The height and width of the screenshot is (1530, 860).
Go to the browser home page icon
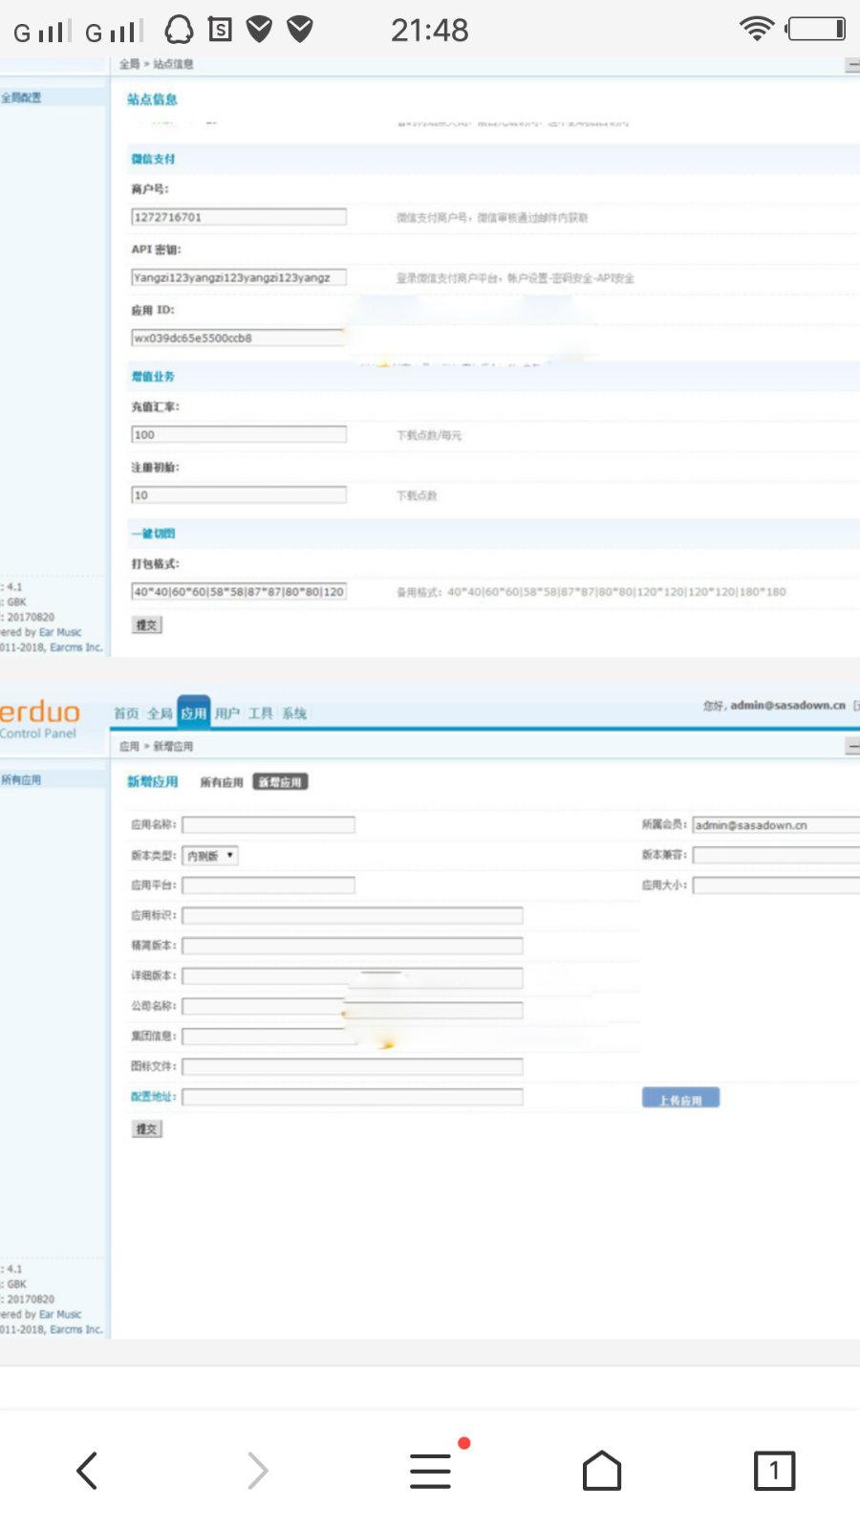click(602, 1471)
